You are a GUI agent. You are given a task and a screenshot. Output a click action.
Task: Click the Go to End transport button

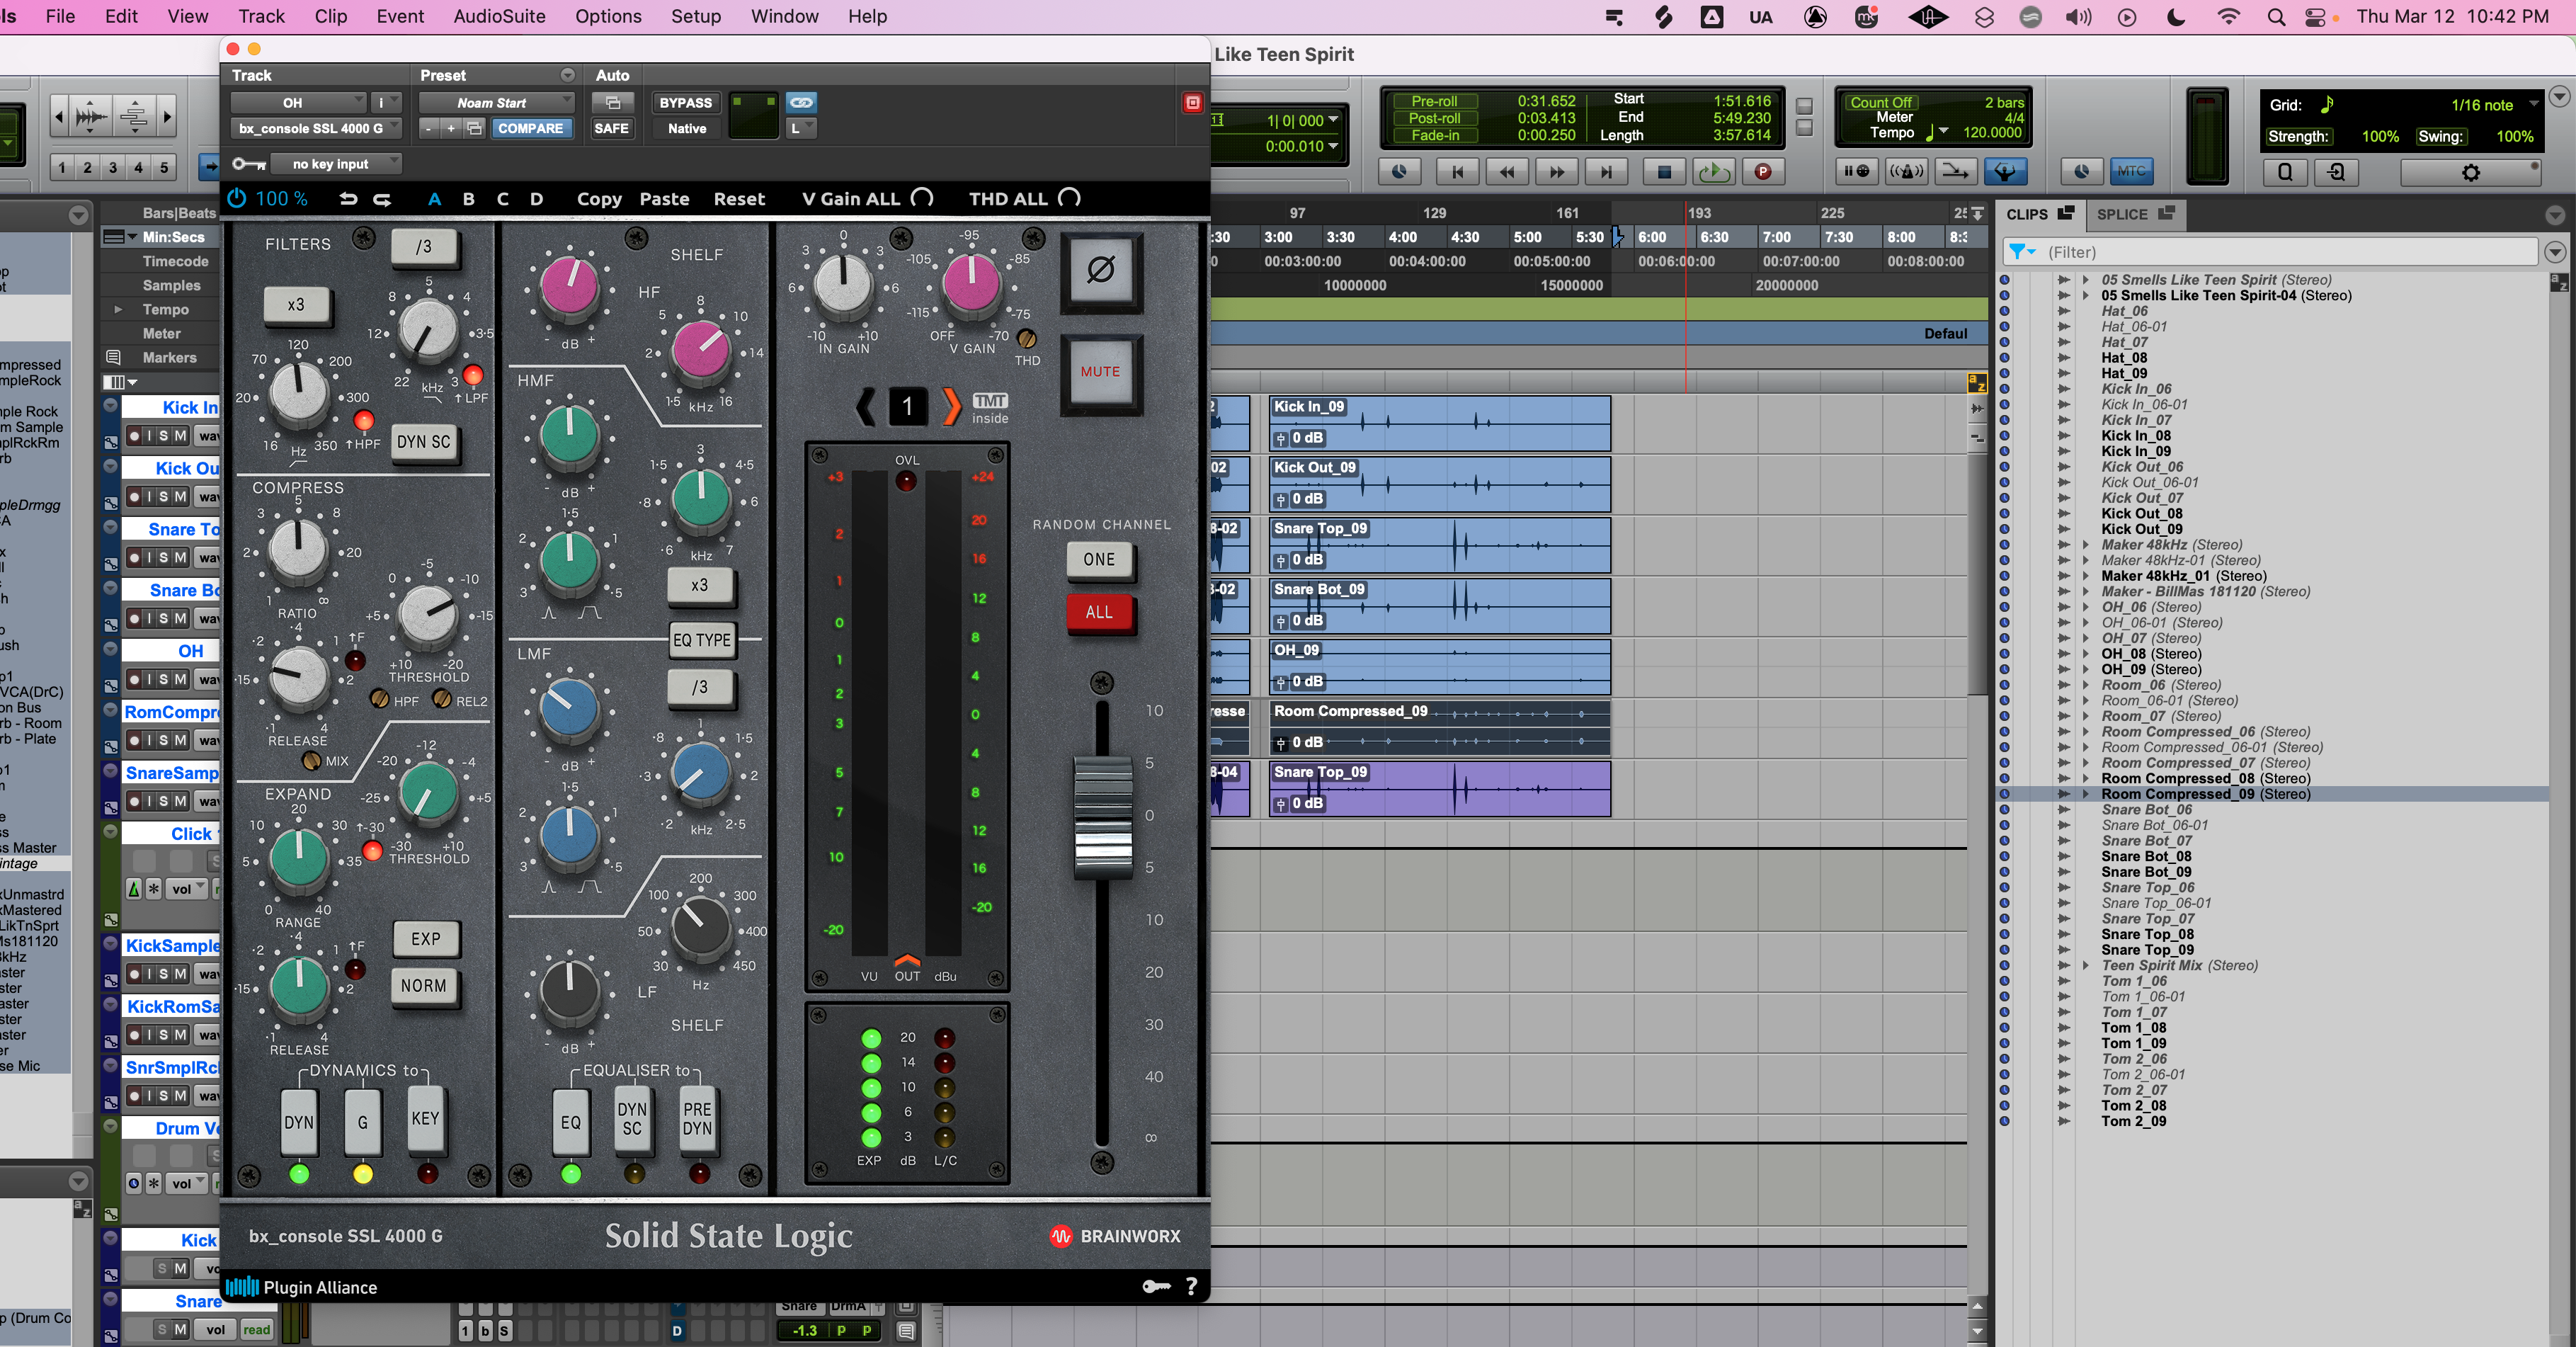coord(1606,172)
